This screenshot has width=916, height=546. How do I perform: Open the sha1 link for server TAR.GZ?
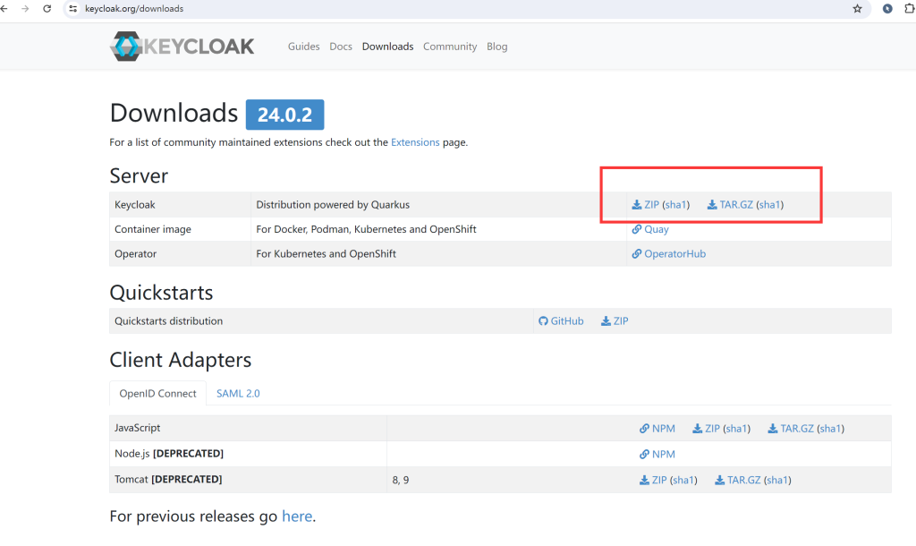click(x=770, y=205)
